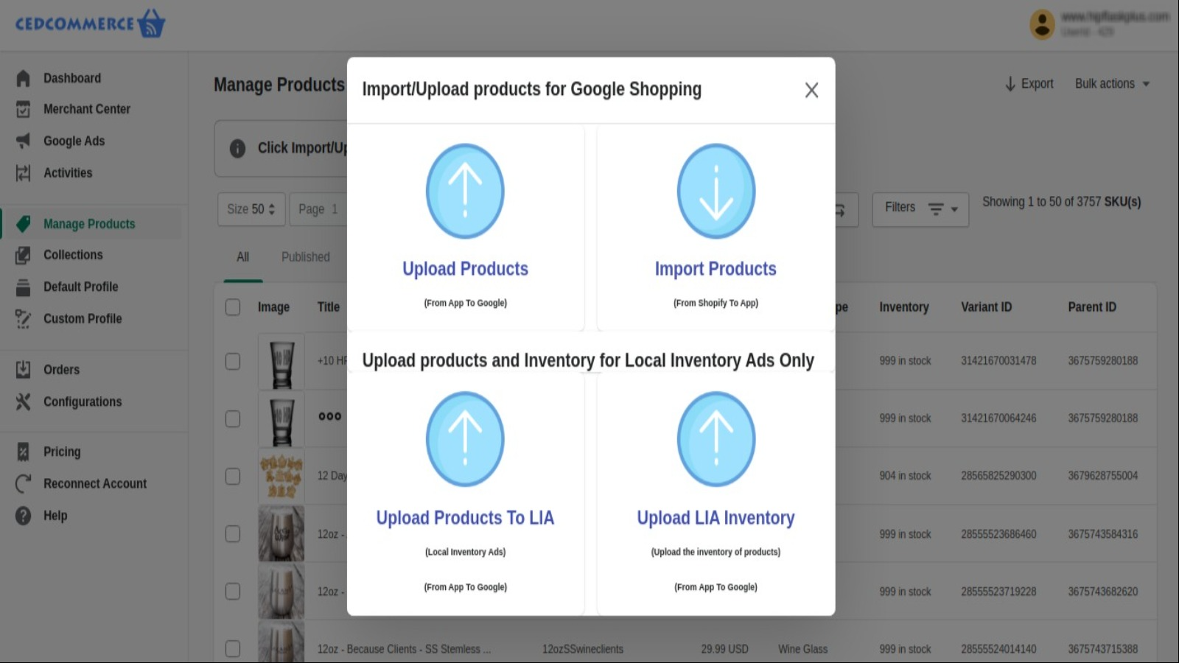1179x663 pixels.
Task: Check the first product row checkbox
Action: pos(233,361)
